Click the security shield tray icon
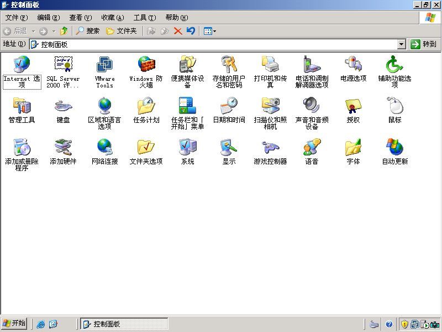This screenshot has height=332, width=442. coord(404,324)
